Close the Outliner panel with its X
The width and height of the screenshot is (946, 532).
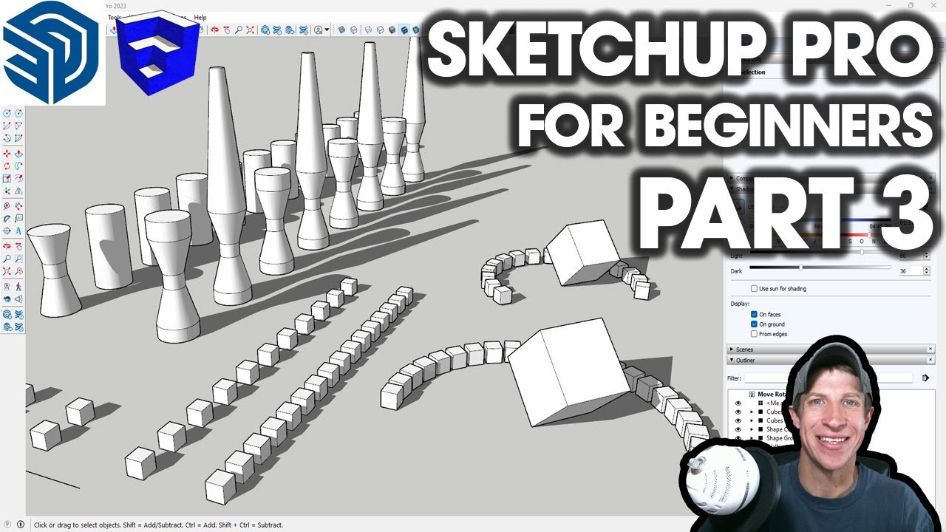click(x=930, y=360)
